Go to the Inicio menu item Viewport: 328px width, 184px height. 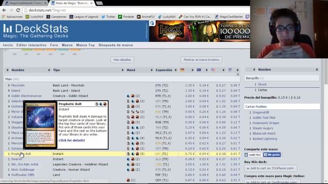[8, 45]
